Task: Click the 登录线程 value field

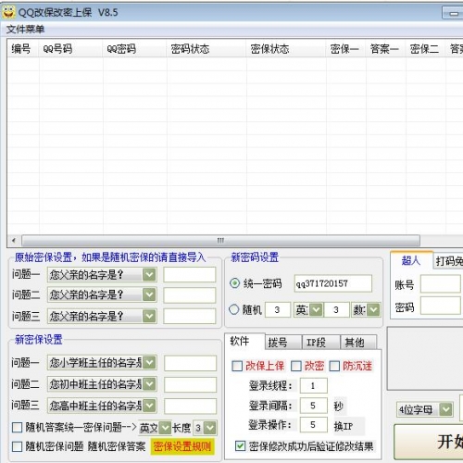Action: 314,385
